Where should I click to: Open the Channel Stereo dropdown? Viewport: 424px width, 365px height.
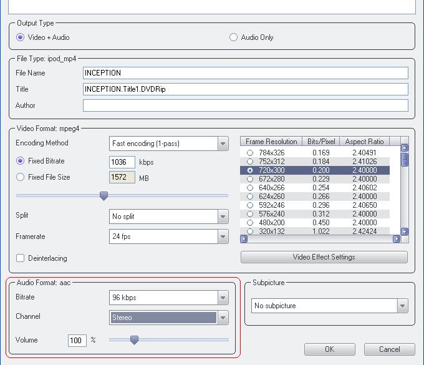(x=223, y=318)
